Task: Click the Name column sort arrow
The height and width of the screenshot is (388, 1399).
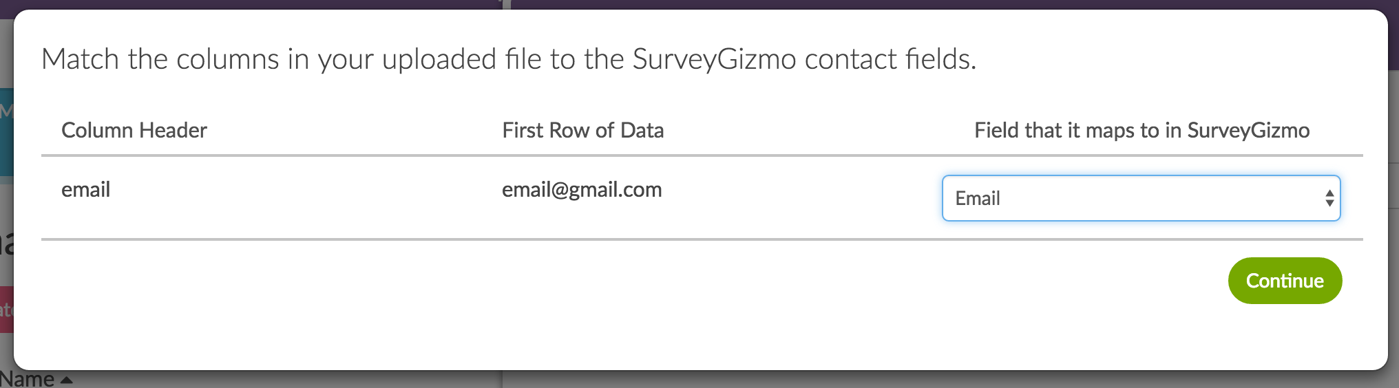Action: tap(66, 380)
